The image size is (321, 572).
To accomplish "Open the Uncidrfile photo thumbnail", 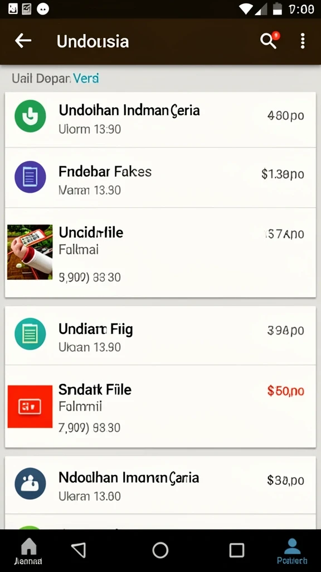I will point(30,252).
